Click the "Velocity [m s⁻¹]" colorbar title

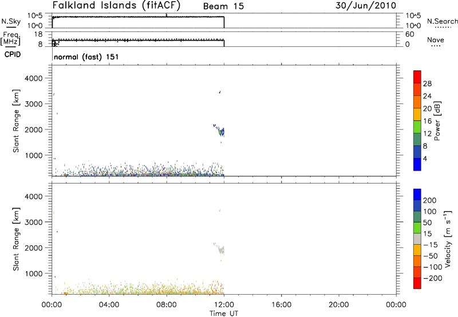[448, 239]
